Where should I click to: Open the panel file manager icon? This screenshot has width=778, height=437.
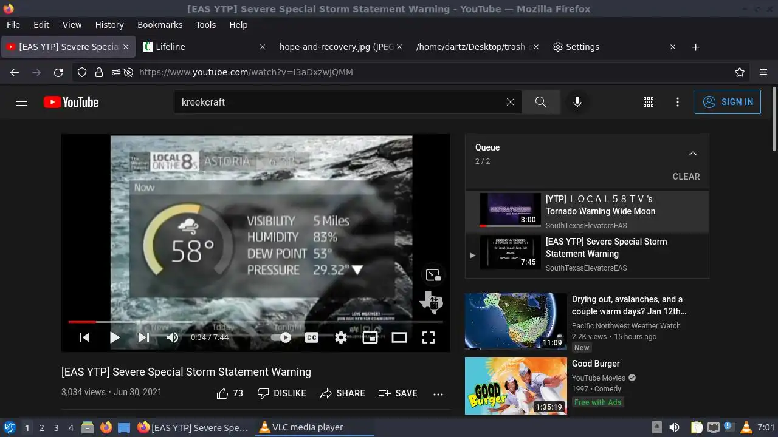click(x=88, y=427)
